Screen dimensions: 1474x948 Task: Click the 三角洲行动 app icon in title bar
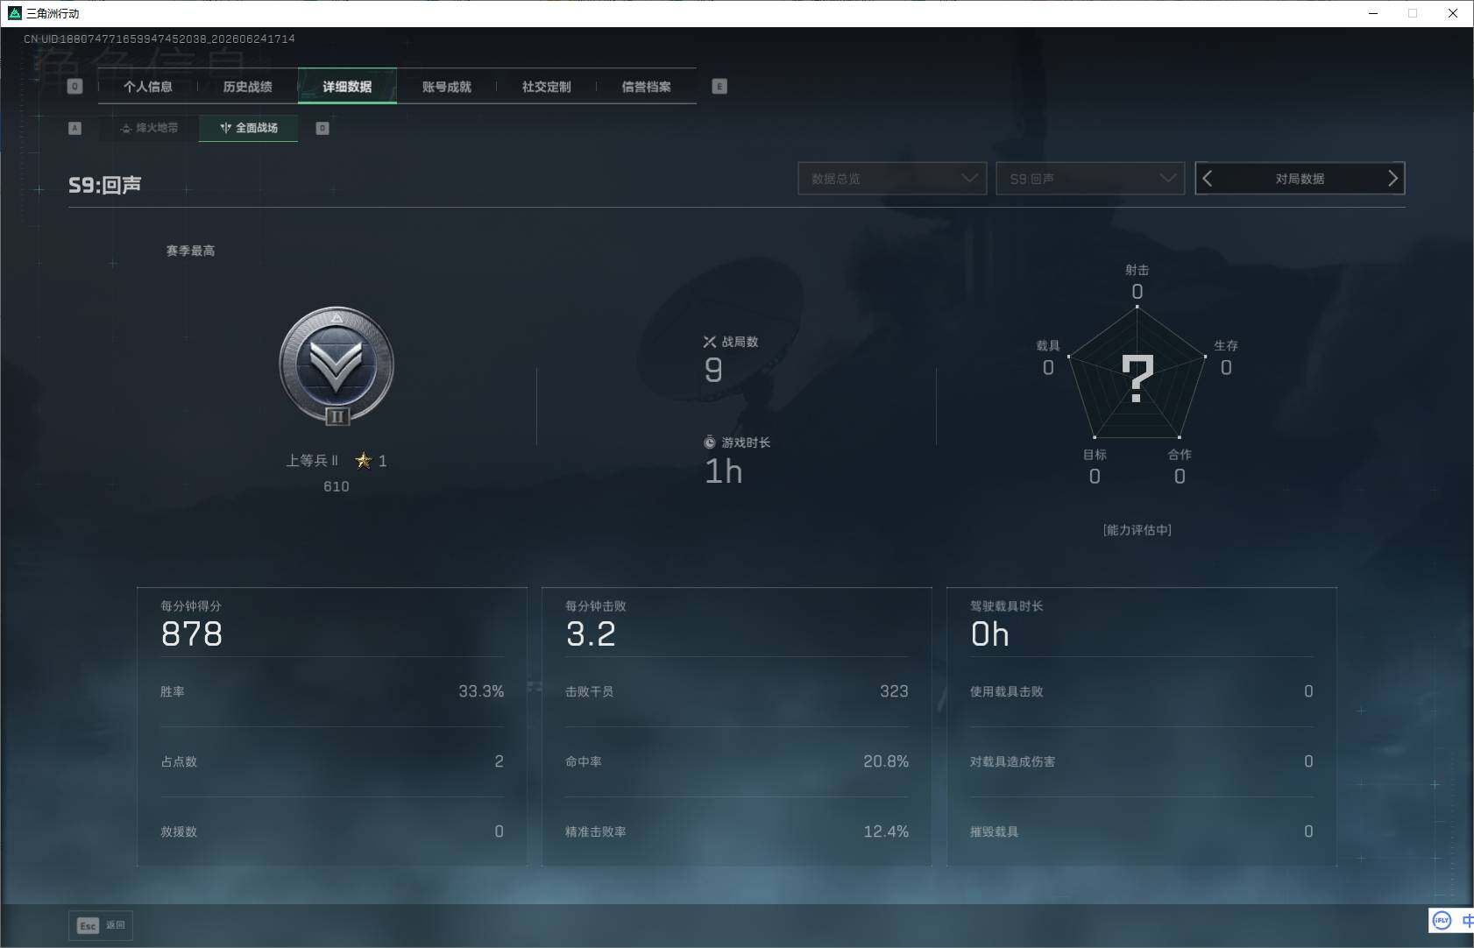[x=14, y=13]
